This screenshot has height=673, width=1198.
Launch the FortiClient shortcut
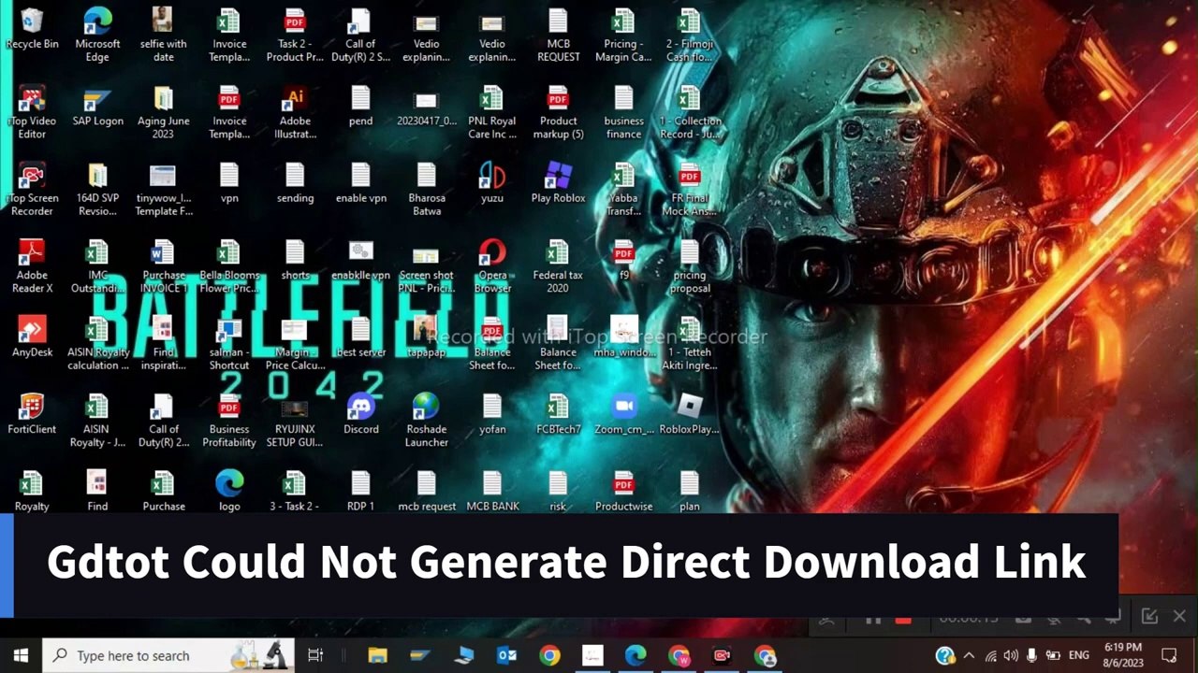32,414
